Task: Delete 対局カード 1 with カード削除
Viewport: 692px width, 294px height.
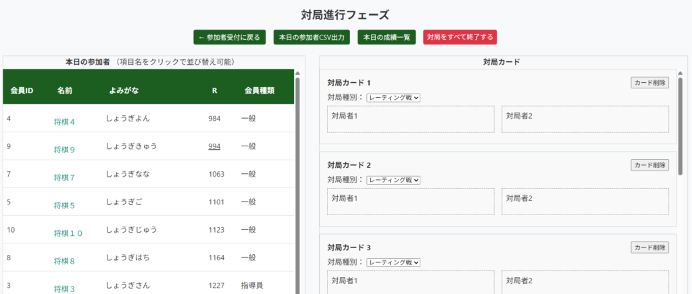Action: coord(649,83)
